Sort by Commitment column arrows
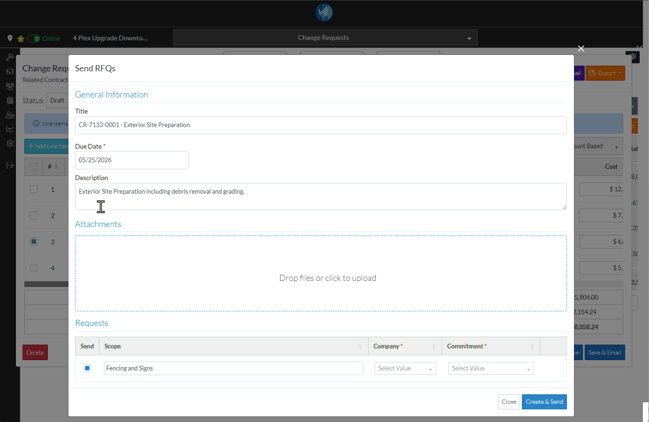Viewport: 649px width, 422px height. pyautogui.click(x=532, y=347)
